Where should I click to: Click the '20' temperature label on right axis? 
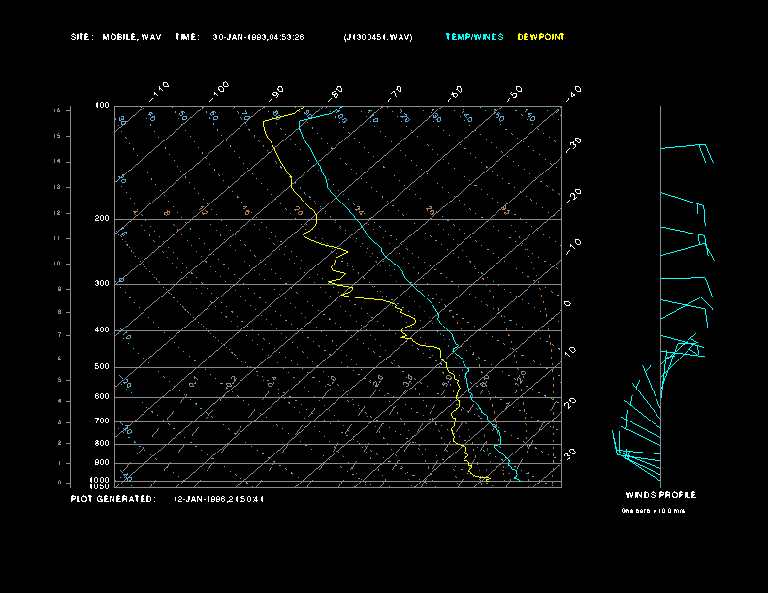point(570,403)
